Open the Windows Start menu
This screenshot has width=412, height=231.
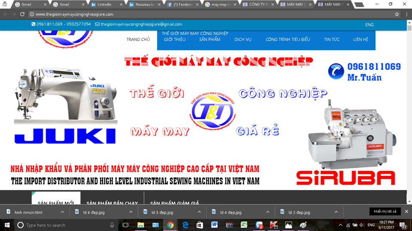7,225
